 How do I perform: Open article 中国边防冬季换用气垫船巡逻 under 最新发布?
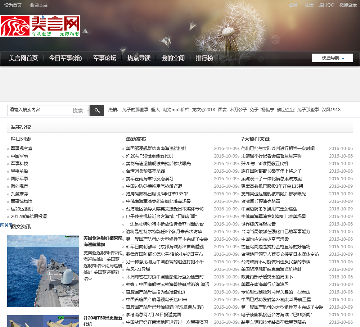(154, 186)
